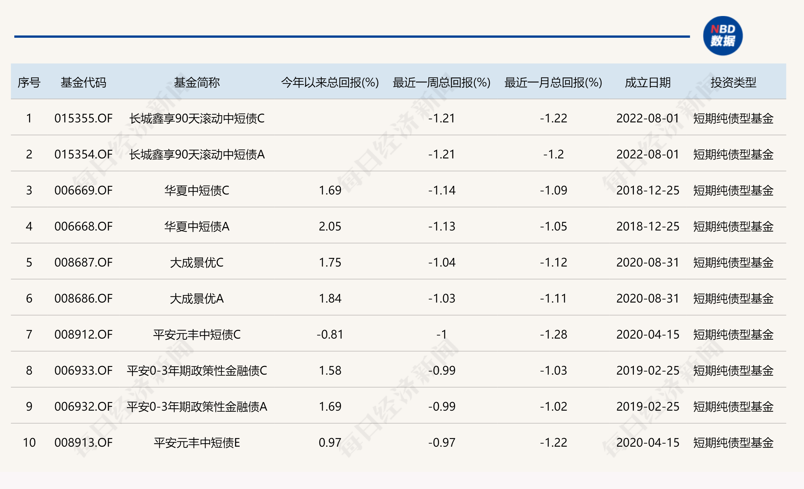Click weekly return -1.13
Screen dimensions: 804x489
[442, 226]
